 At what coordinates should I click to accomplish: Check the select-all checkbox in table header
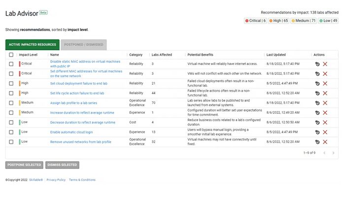[11, 55]
